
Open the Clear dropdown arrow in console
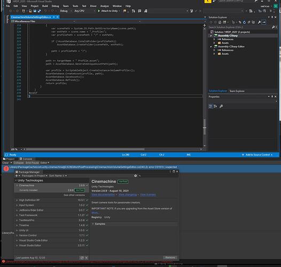click(11, 163)
